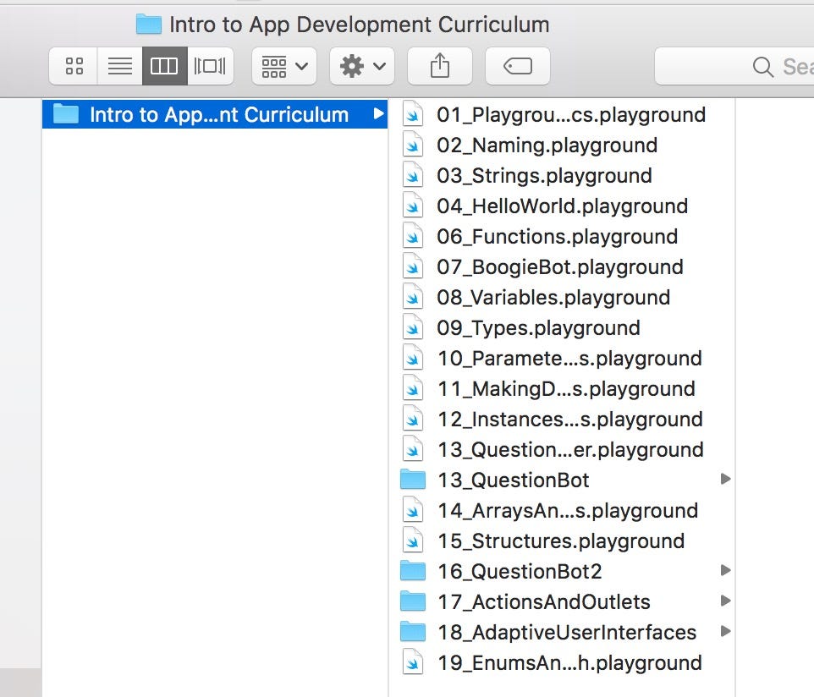The height and width of the screenshot is (697, 814).
Task: Select 02_Naming.playground
Action: (x=546, y=145)
